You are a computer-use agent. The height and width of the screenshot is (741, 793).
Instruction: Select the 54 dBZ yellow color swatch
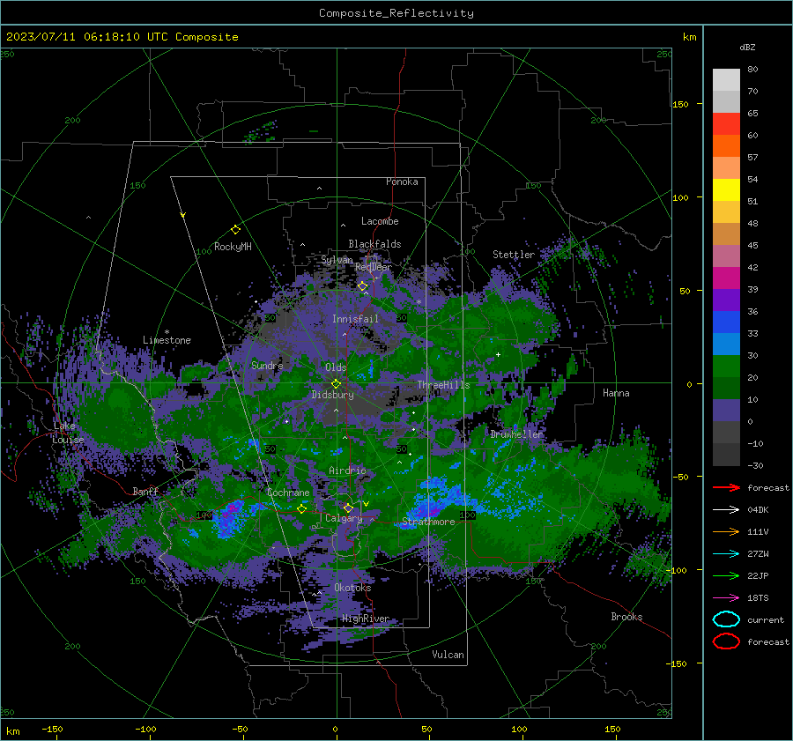pyautogui.click(x=726, y=189)
